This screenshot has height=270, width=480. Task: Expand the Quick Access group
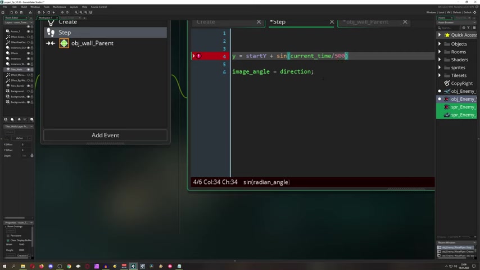(x=440, y=35)
